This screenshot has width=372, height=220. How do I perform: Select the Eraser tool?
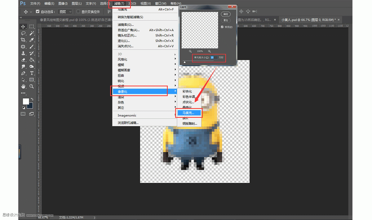[x=23, y=60]
